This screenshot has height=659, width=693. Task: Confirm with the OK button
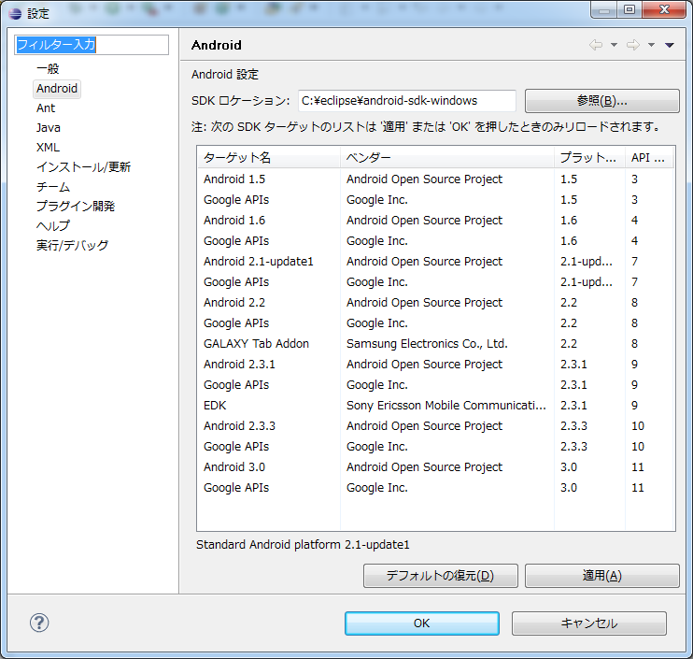click(421, 623)
